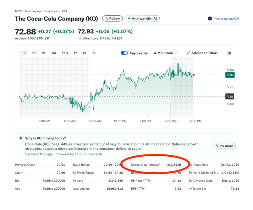Select the 1M chart range
Viewport: 253px width, 210px height.
tap(43, 53)
